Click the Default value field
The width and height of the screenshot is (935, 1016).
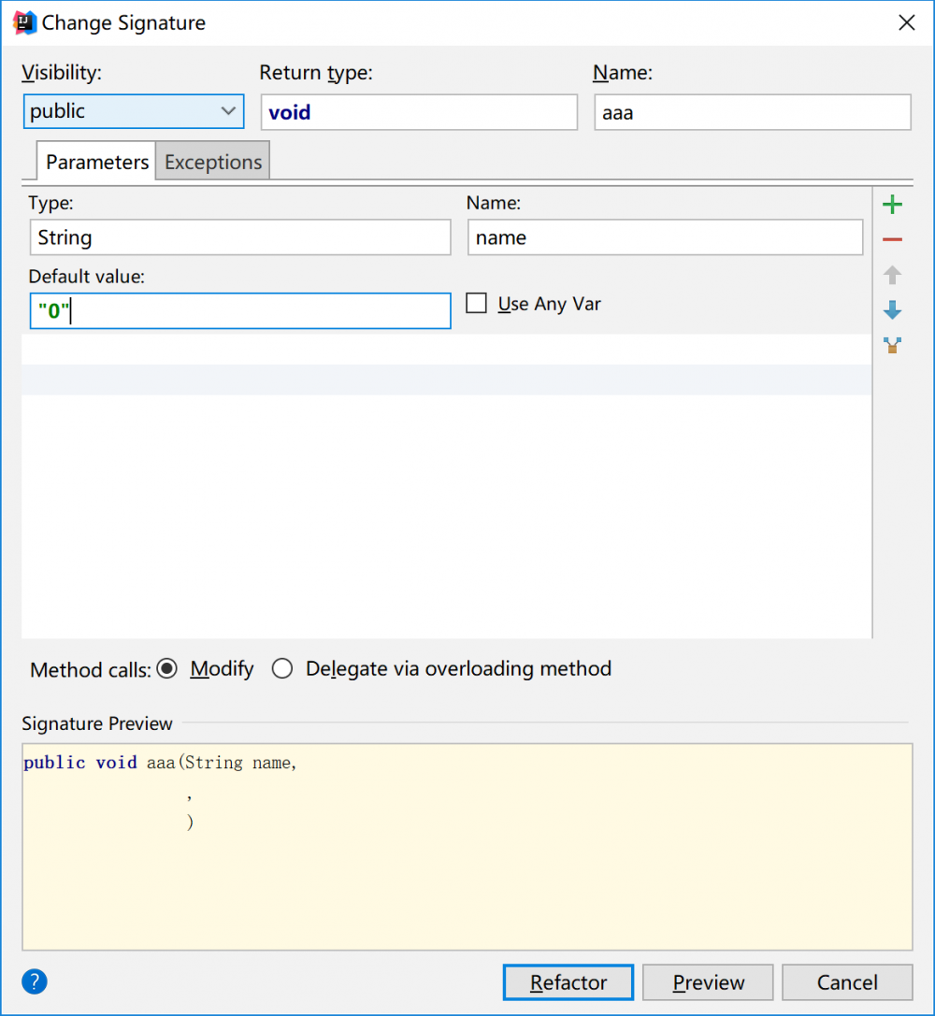[x=240, y=311]
